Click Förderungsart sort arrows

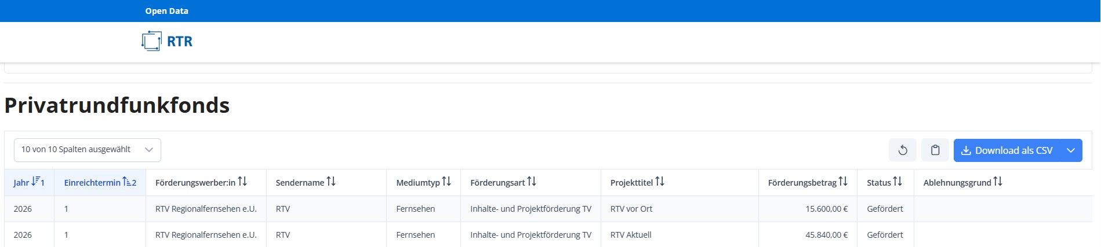pos(532,182)
